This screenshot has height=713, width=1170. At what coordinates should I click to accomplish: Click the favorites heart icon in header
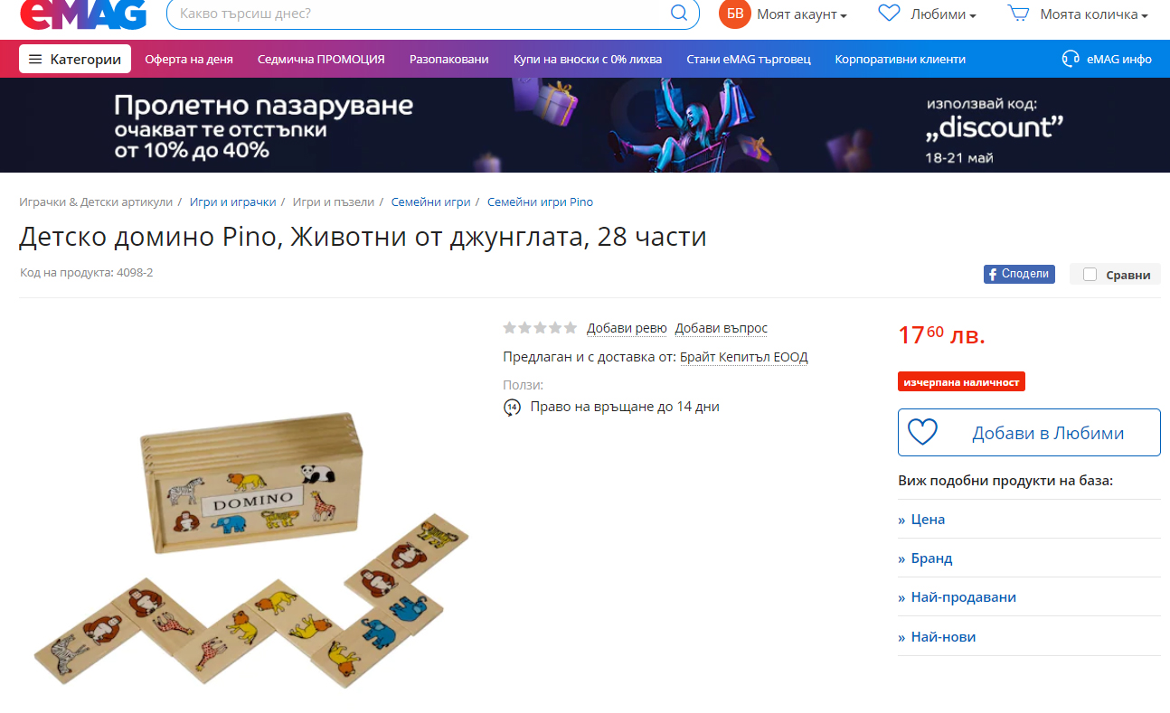tap(890, 14)
